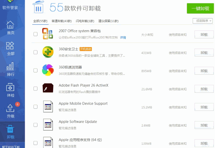This screenshot has height=148, width=215.
Task: Check the Apple 应用程序支持 checkbox
Action: [36, 143]
